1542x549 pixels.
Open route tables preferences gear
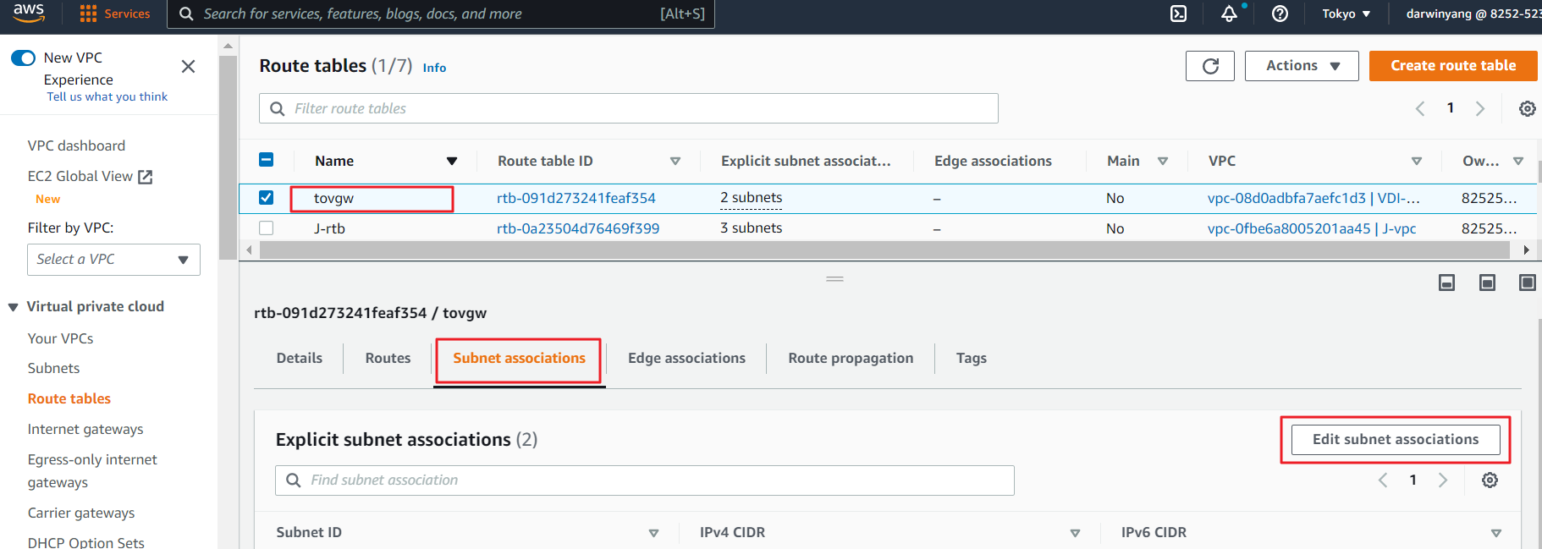1527,108
